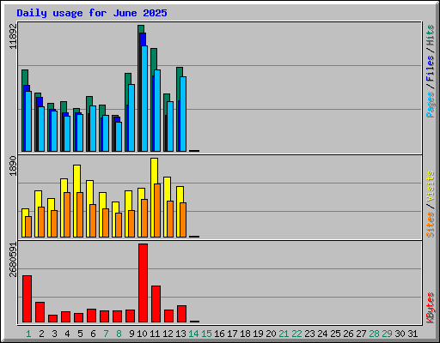The image size is (440, 343).
Task: Click the 1890 visits axis value
Action: 14,165
